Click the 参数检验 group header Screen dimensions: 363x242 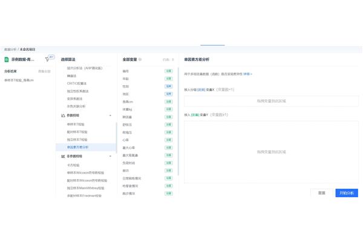[x=73, y=116]
